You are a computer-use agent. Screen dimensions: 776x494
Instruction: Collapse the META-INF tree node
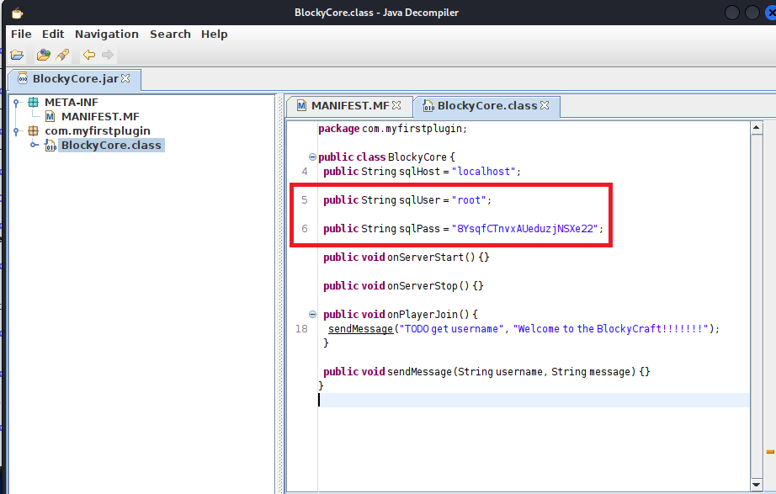tap(18, 103)
